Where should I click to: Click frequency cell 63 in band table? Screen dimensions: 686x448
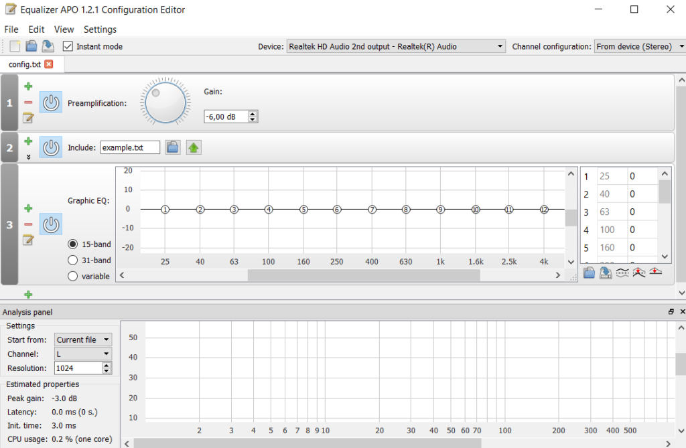(x=612, y=212)
